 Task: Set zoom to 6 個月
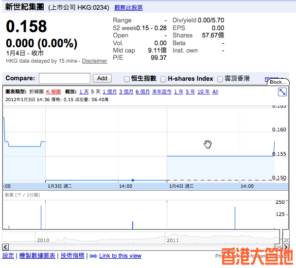coord(143,92)
